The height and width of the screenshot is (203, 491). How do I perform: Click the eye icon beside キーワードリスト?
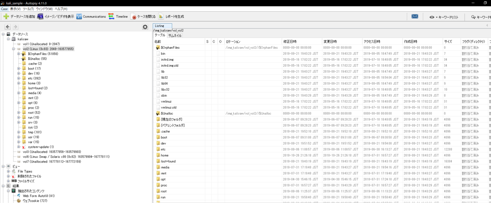point(432,17)
